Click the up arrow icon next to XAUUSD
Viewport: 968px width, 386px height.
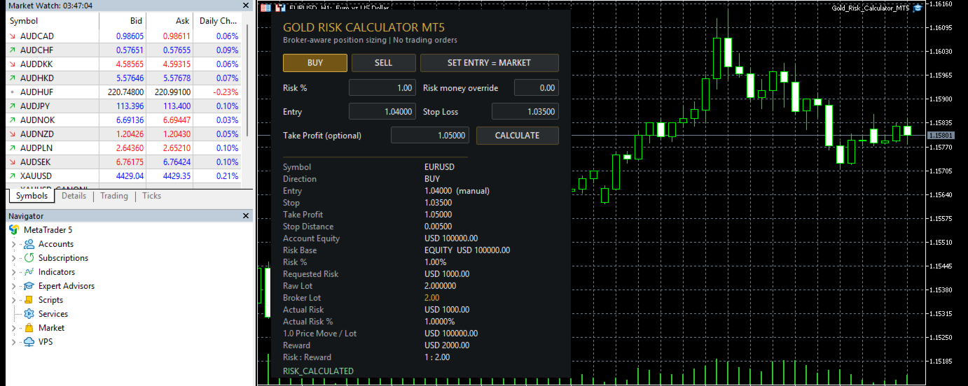13,176
